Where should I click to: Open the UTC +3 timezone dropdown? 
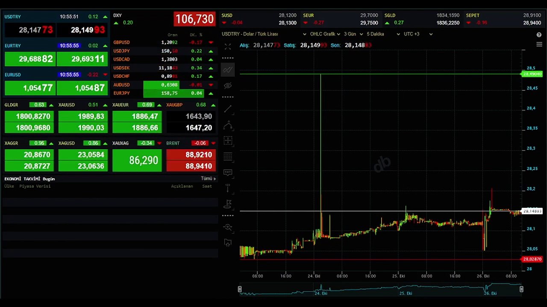tap(418, 34)
